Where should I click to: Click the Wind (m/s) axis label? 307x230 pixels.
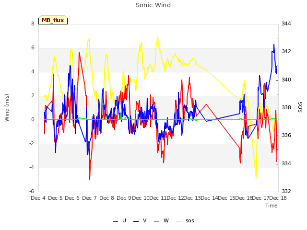click(7, 108)
